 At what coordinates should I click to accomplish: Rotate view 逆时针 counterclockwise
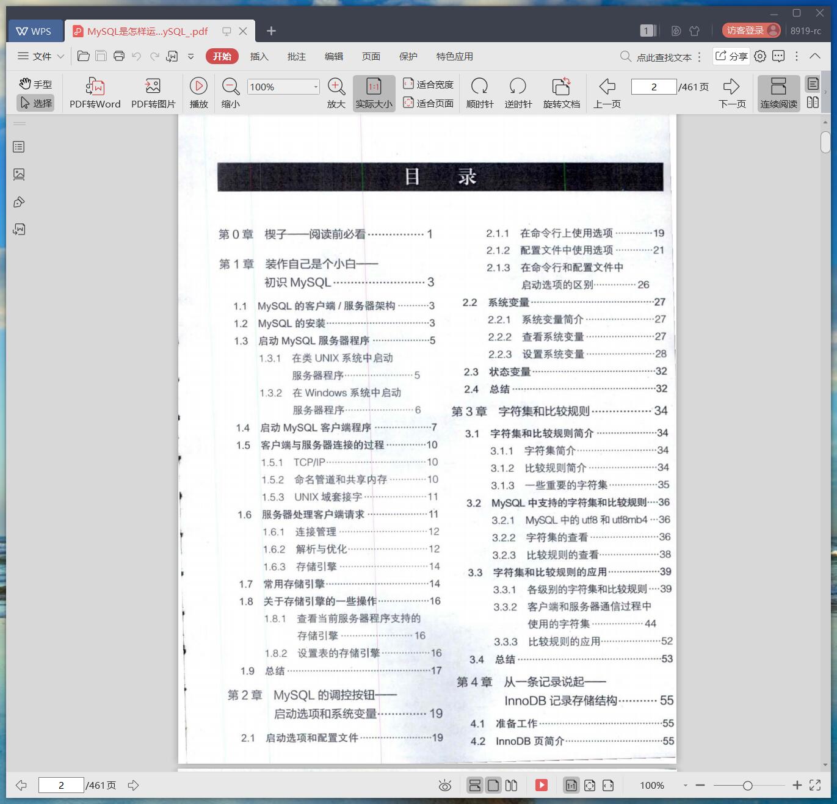point(518,93)
